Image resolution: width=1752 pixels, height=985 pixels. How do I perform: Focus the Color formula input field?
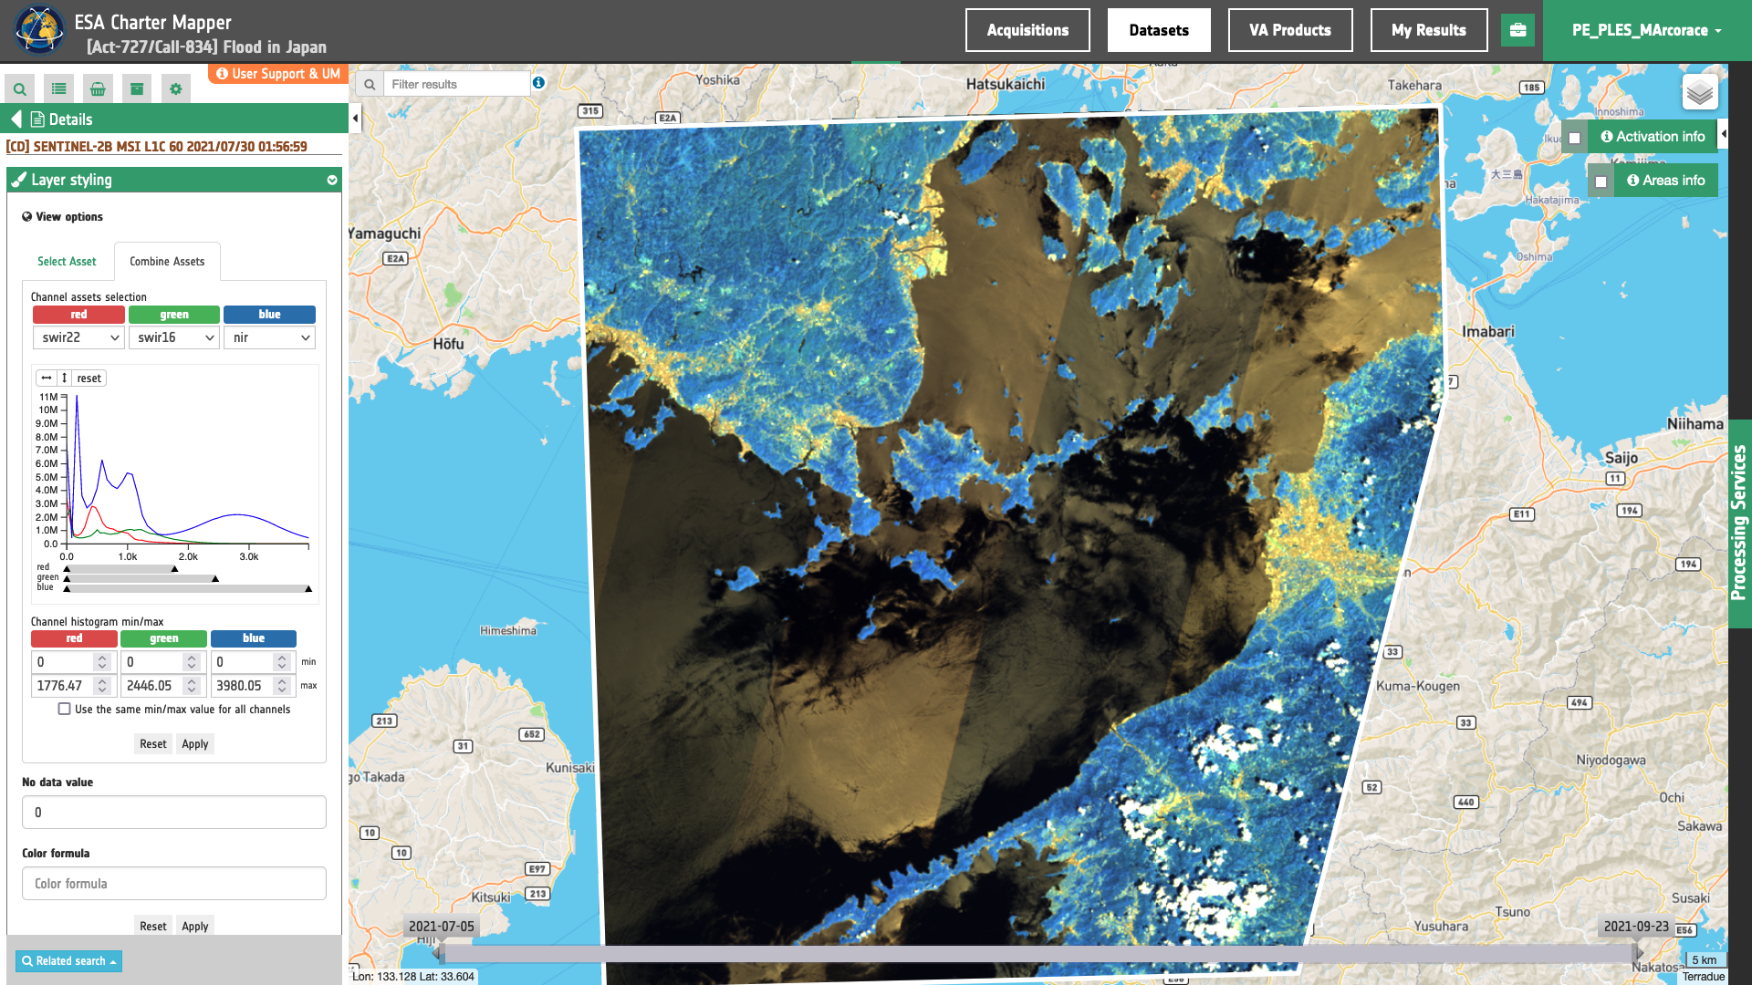[x=174, y=884]
